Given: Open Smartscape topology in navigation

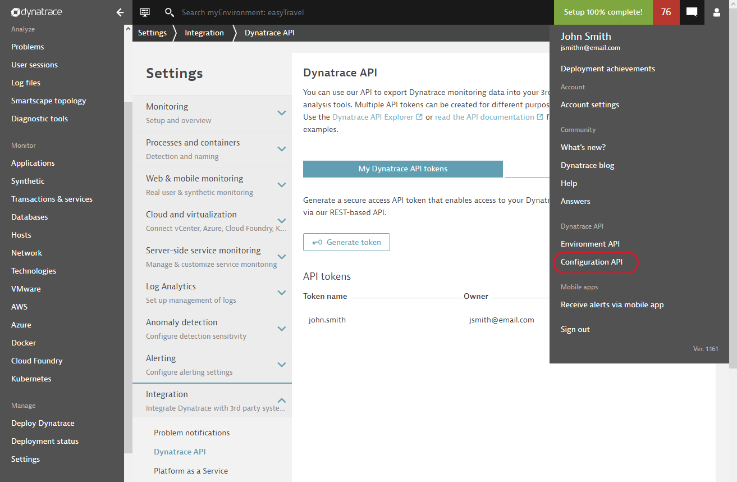Looking at the screenshot, I should tap(49, 101).
